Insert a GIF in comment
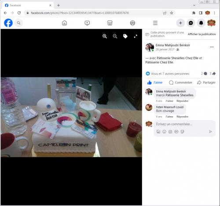The image size is (220, 206). (176, 132)
